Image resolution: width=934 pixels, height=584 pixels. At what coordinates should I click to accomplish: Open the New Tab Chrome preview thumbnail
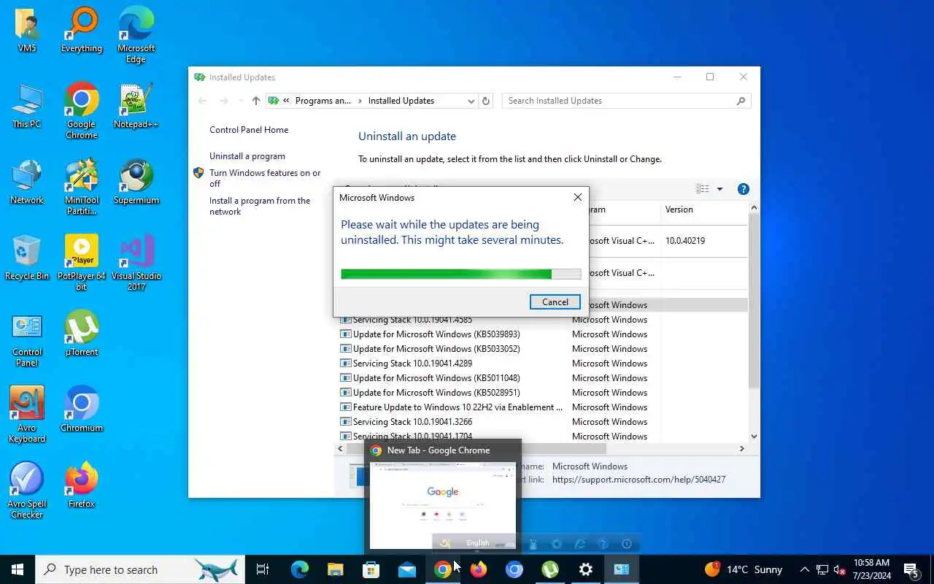point(442,504)
